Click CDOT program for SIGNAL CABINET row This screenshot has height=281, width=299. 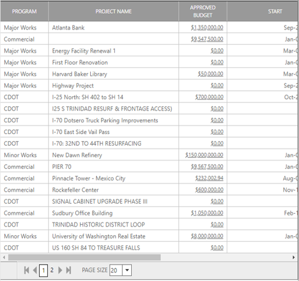(11, 202)
